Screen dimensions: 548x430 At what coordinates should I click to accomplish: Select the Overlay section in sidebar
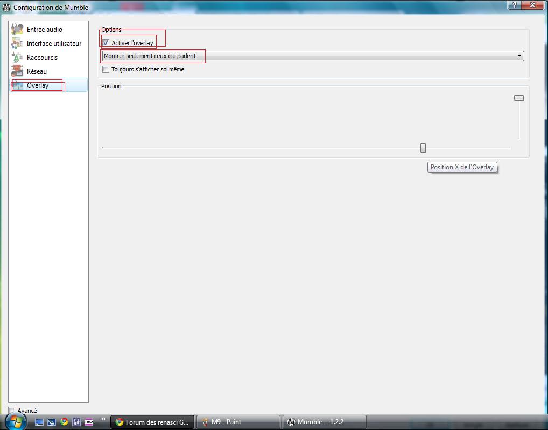pos(48,85)
